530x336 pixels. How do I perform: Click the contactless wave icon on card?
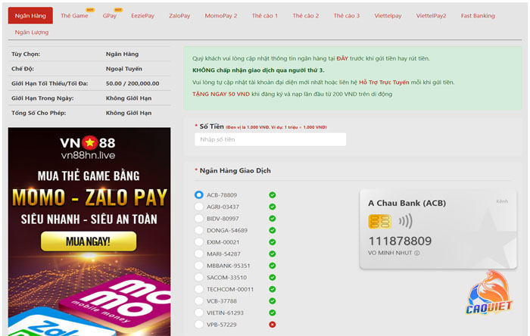405,221
